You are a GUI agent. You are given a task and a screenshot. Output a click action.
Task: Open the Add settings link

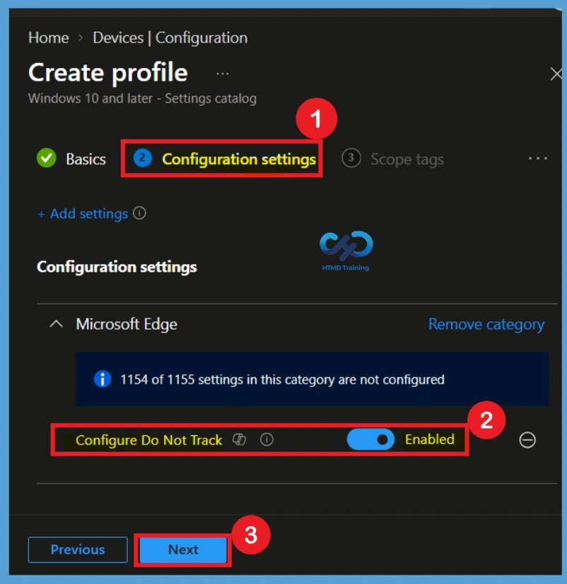(x=83, y=214)
